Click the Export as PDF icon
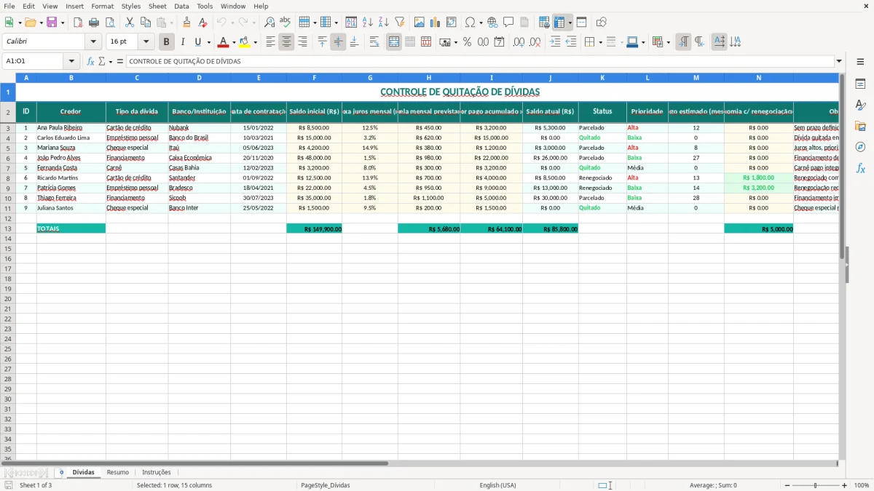The image size is (874, 491). point(78,23)
